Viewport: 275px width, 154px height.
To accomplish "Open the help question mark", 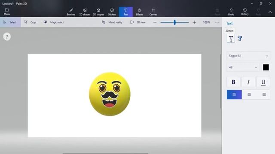I will 7,37.
